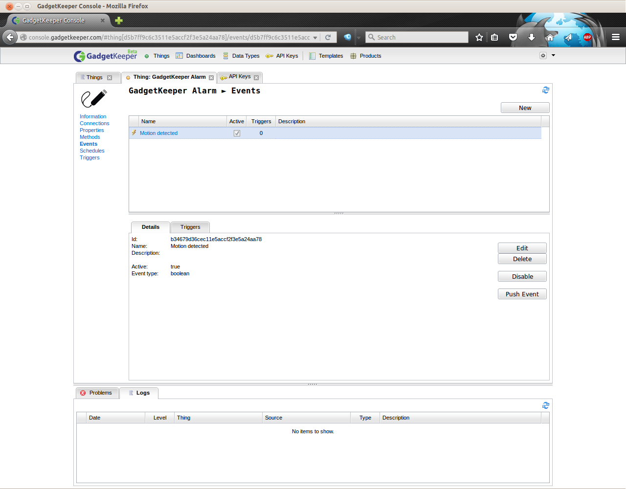Click the browser back button
Viewport: 626px width, 489px height.
coord(10,37)
